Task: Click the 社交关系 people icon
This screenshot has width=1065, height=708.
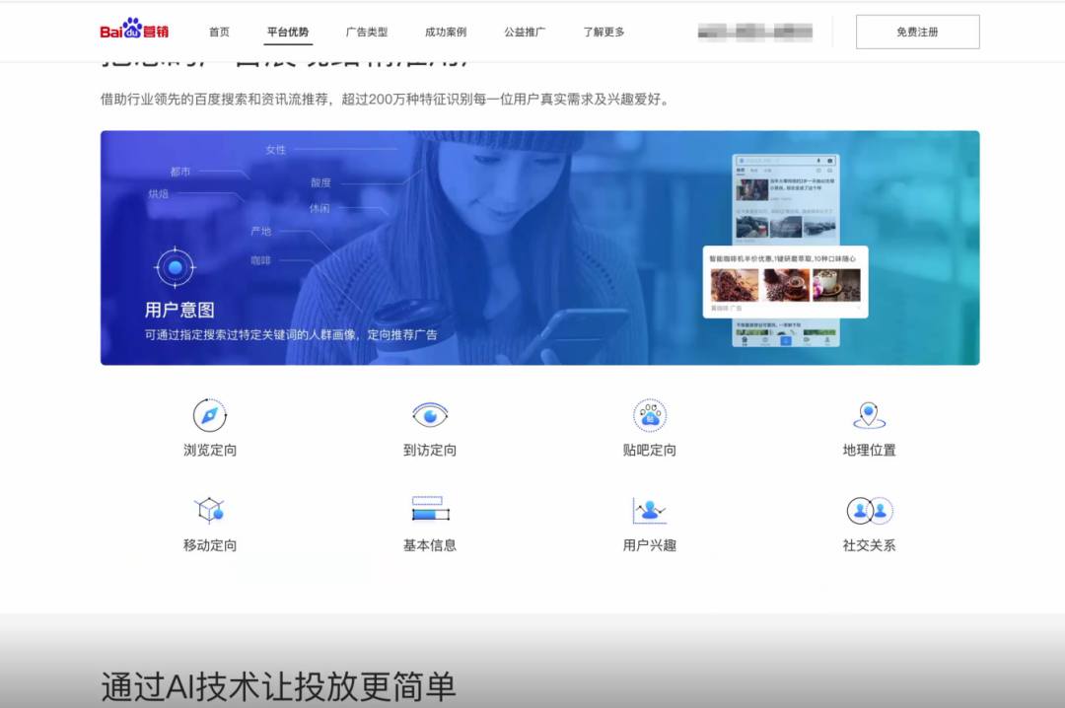Action: coord(870,510)
